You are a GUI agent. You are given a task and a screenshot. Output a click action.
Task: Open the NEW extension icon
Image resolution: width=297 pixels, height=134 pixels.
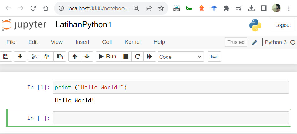point(177,8)
